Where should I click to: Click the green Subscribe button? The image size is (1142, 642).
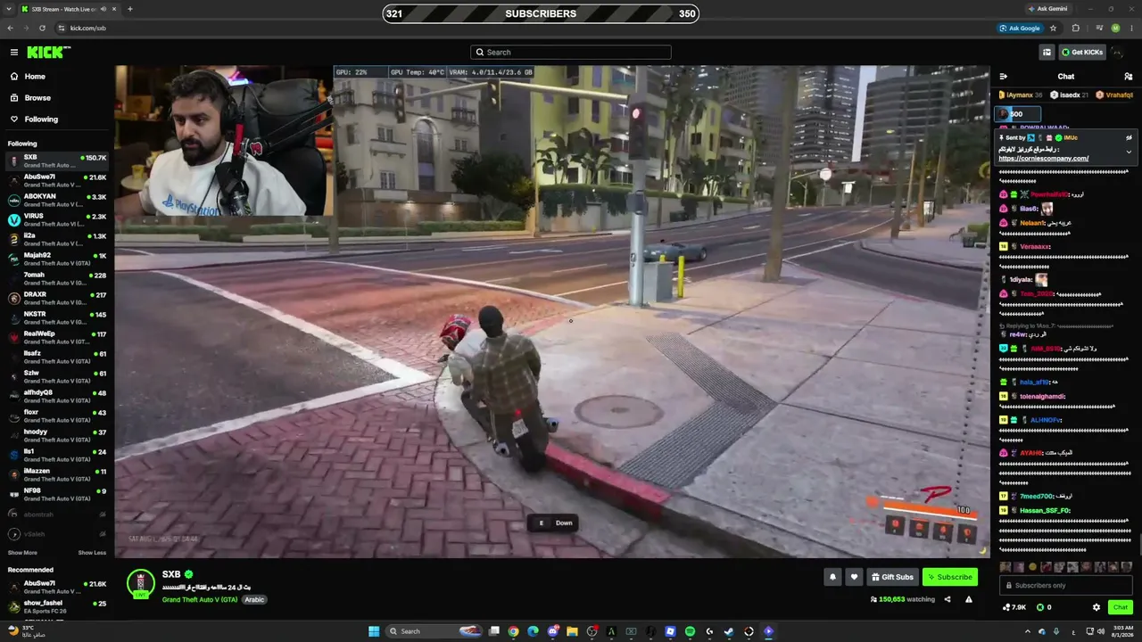[949, 577]
